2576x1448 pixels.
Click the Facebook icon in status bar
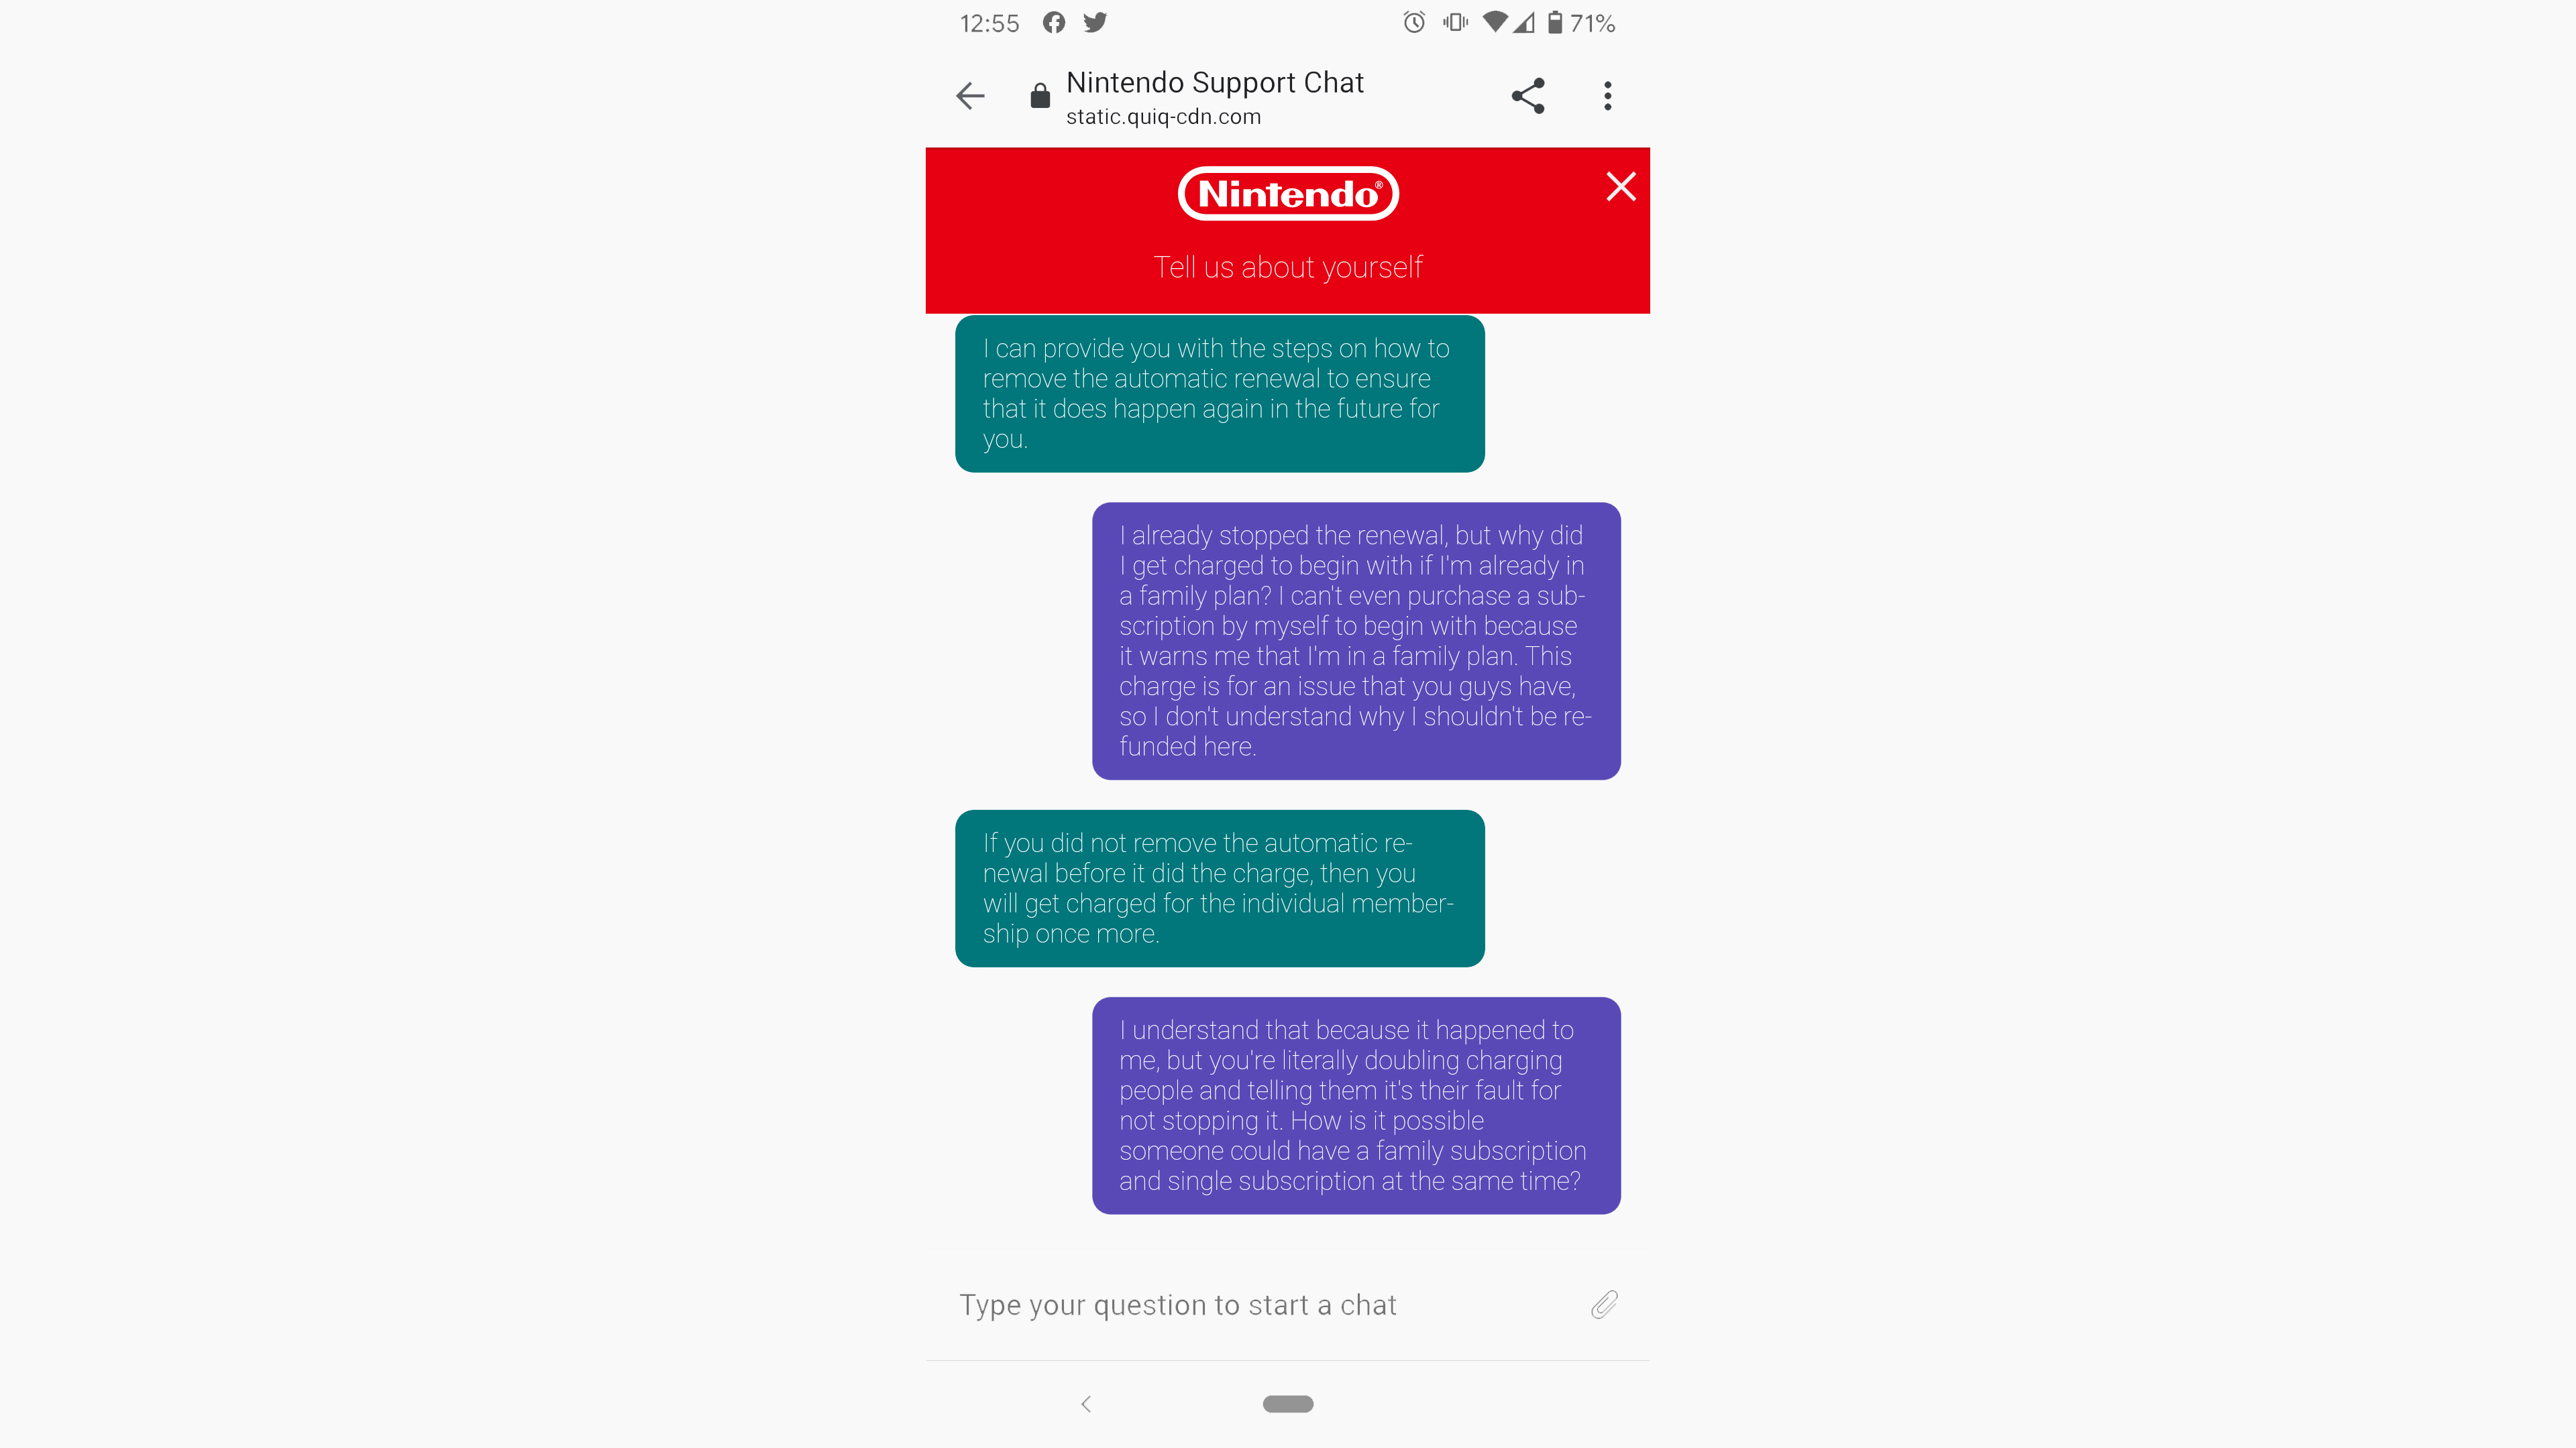tap(1057, 23)
